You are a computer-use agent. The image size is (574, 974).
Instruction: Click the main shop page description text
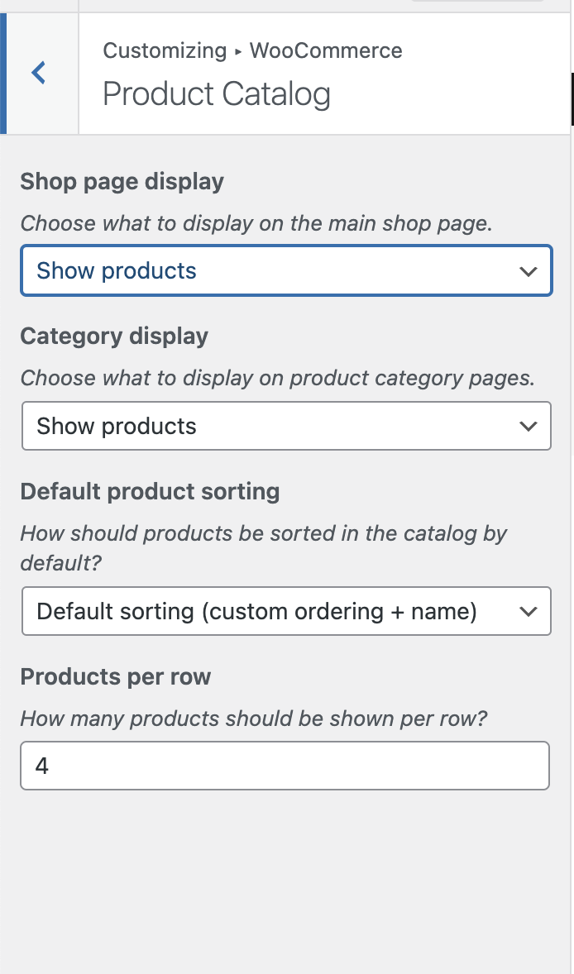click(x=256, y=223)
